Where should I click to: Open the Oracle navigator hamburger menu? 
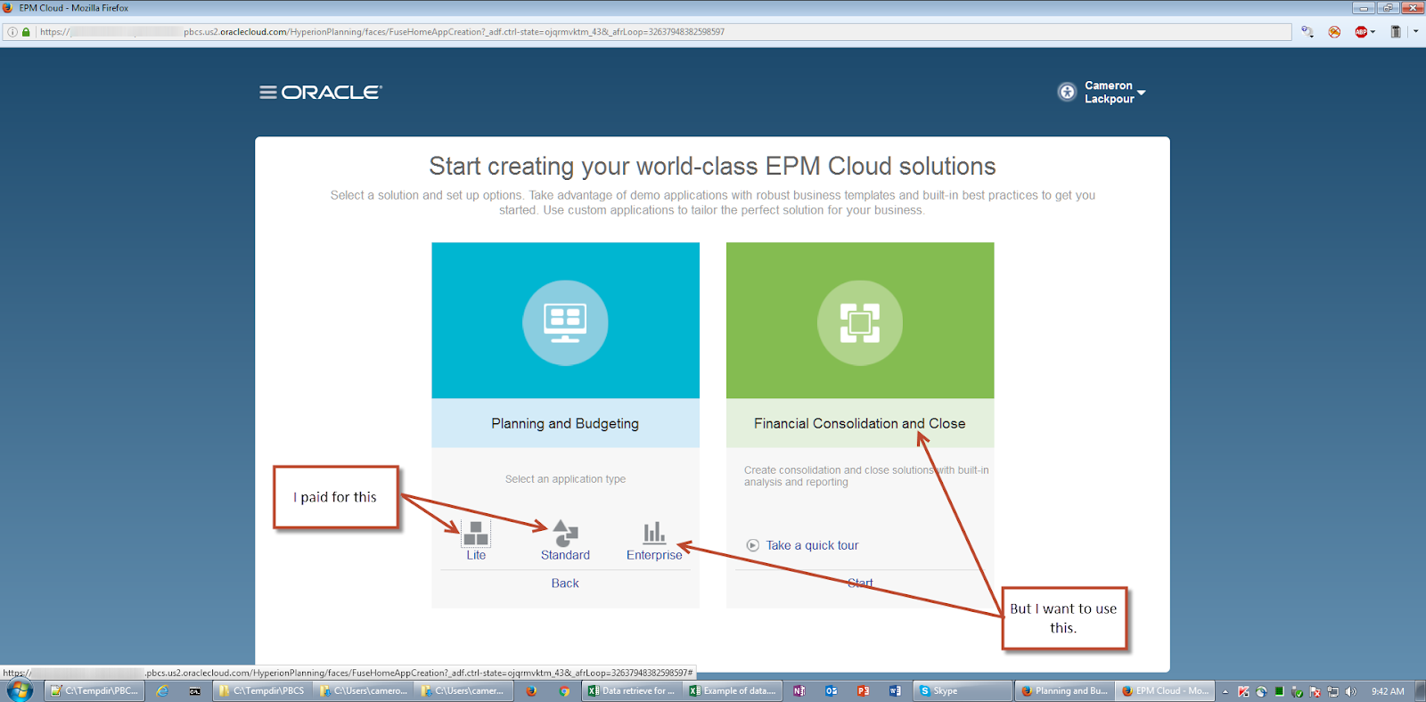tap(267, 92)
